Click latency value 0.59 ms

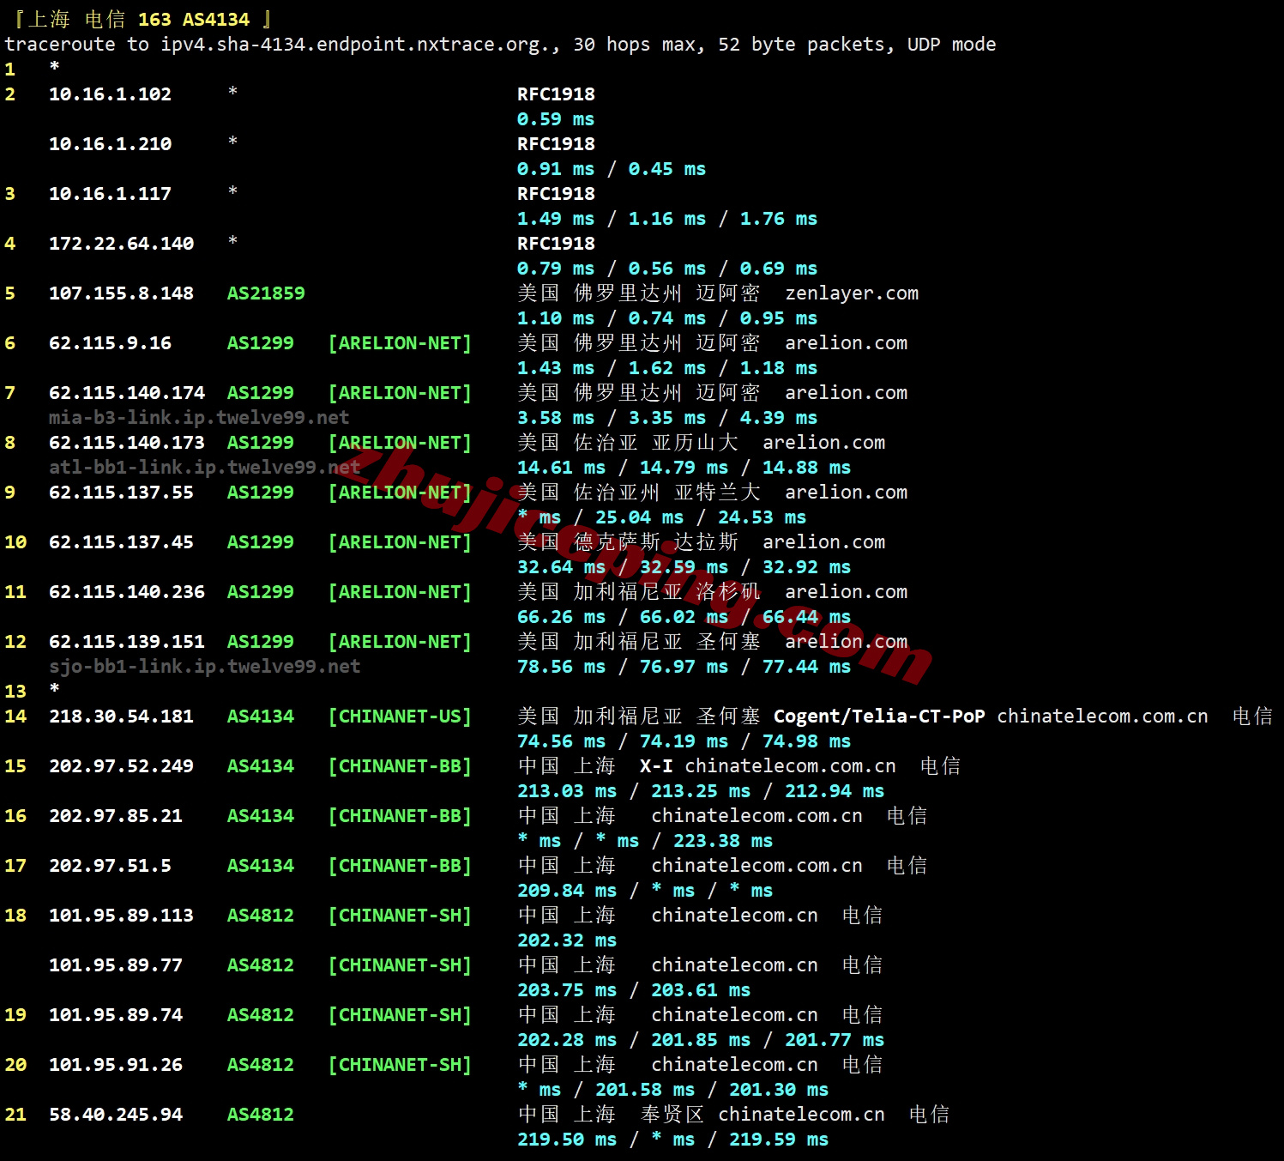coord(556,119)
